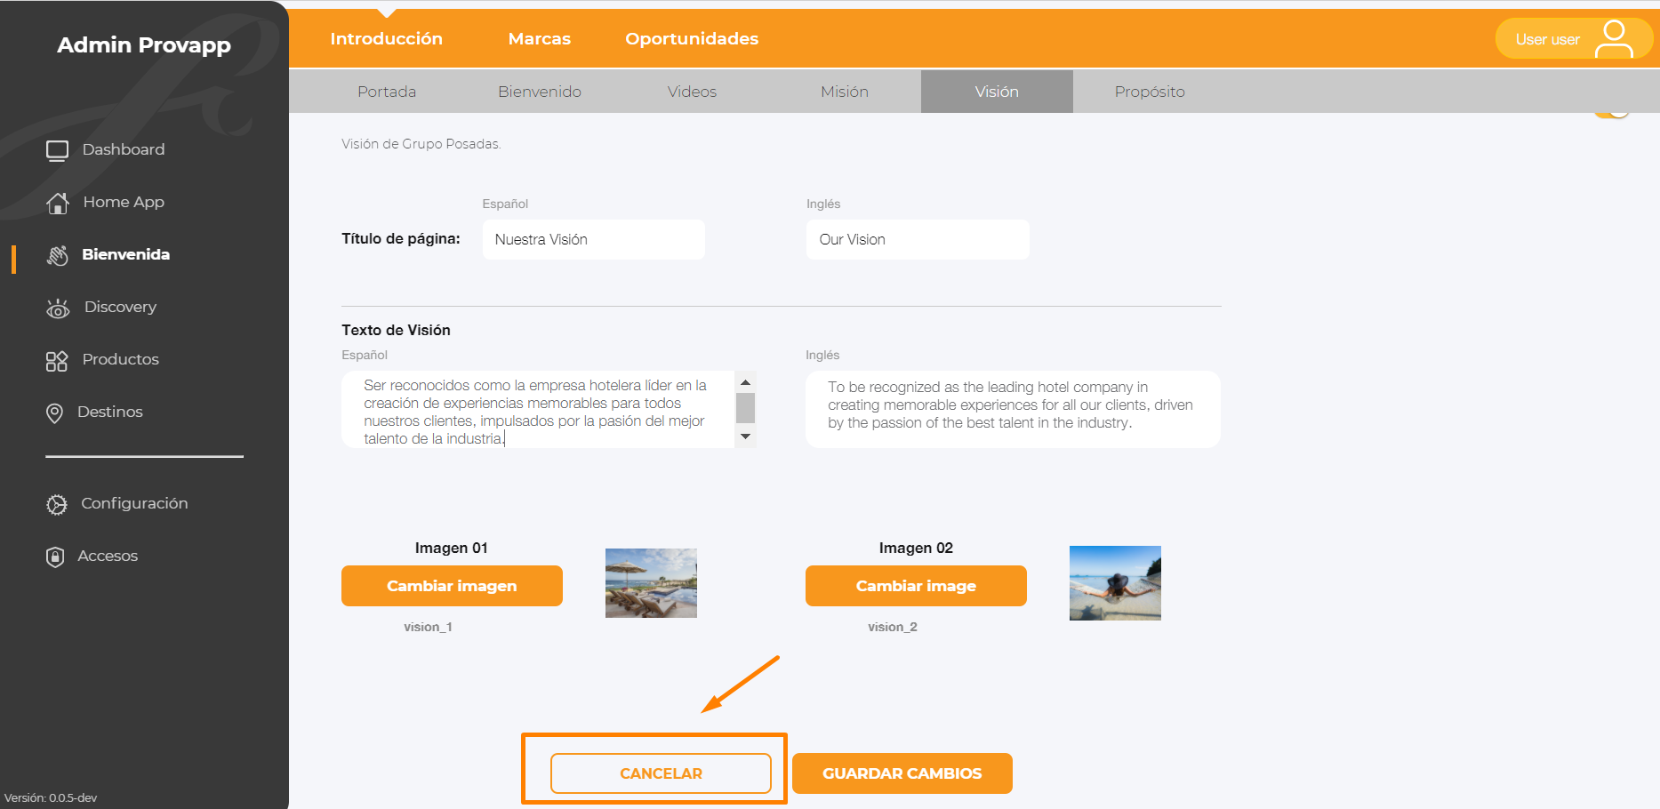Click GUARDAR CAMBIOS to save
Screen dimensions: 1660x809
click(x=902, y=773)
